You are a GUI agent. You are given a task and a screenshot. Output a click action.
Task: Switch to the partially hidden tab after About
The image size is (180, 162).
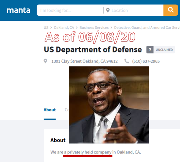[x=67, y=110]
